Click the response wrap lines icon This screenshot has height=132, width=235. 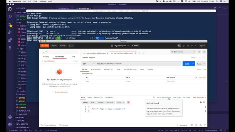click(128, 102)
